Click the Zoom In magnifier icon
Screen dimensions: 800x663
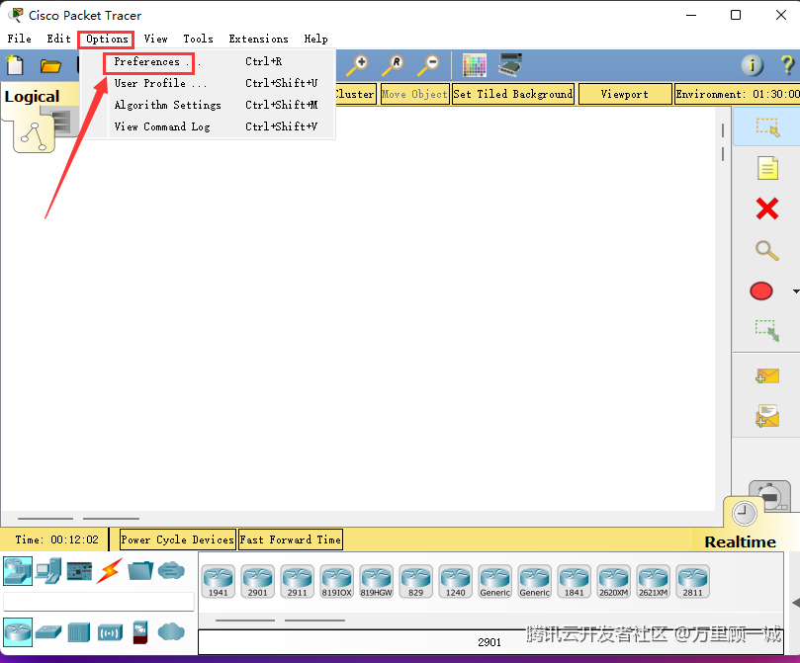[x=357, y=66]
